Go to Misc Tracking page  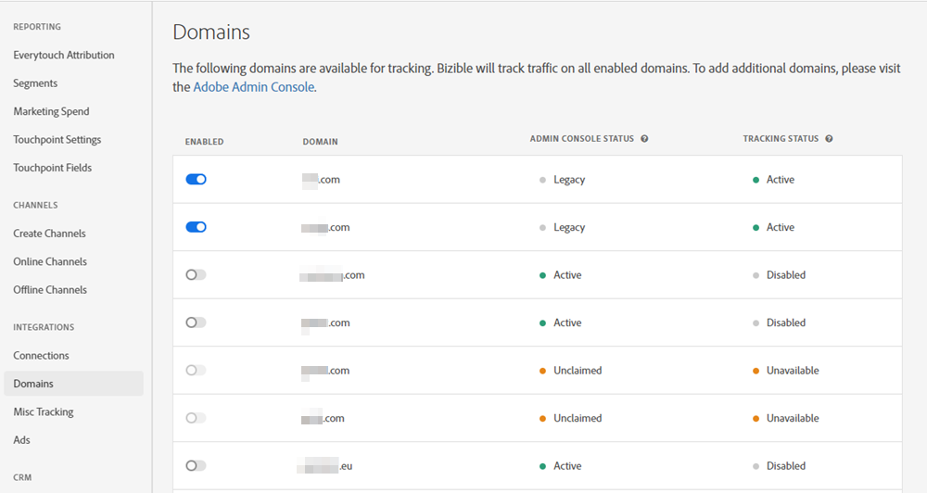click(44, 412)
